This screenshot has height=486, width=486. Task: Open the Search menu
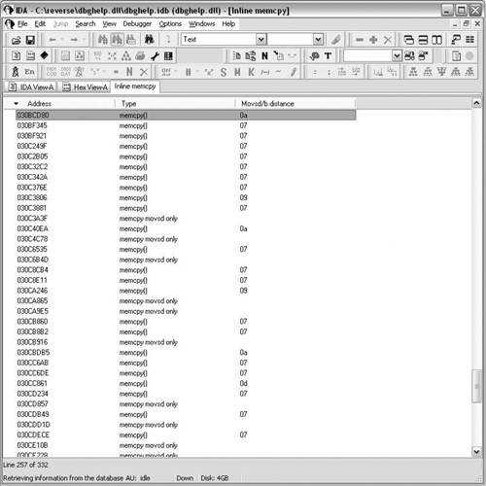point(86,24)
